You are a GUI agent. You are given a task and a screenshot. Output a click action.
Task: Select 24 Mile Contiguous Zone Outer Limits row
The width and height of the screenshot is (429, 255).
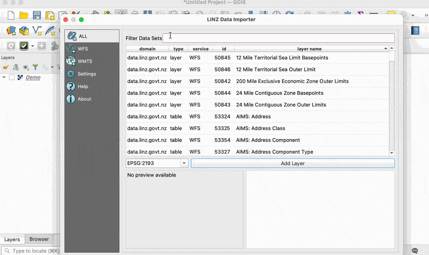coord(257,105)
